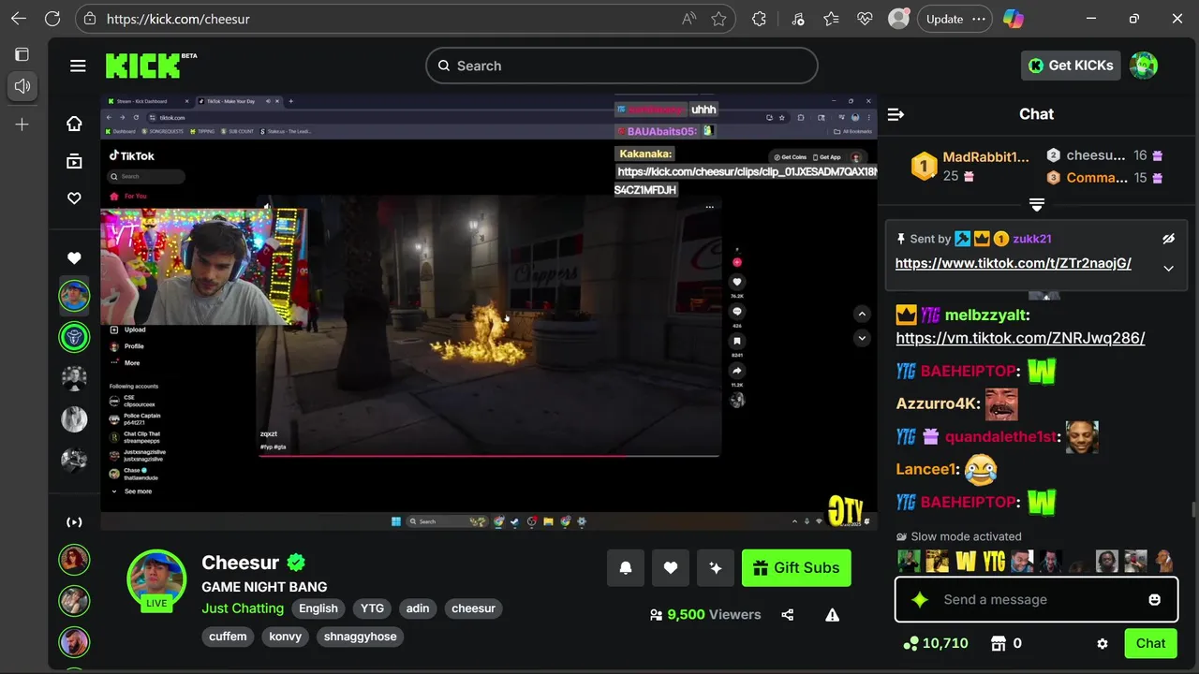This screenshot has height=674, width=1199.
Task: Insert YTG emote from quick emotes
Action: coord(994,561)
